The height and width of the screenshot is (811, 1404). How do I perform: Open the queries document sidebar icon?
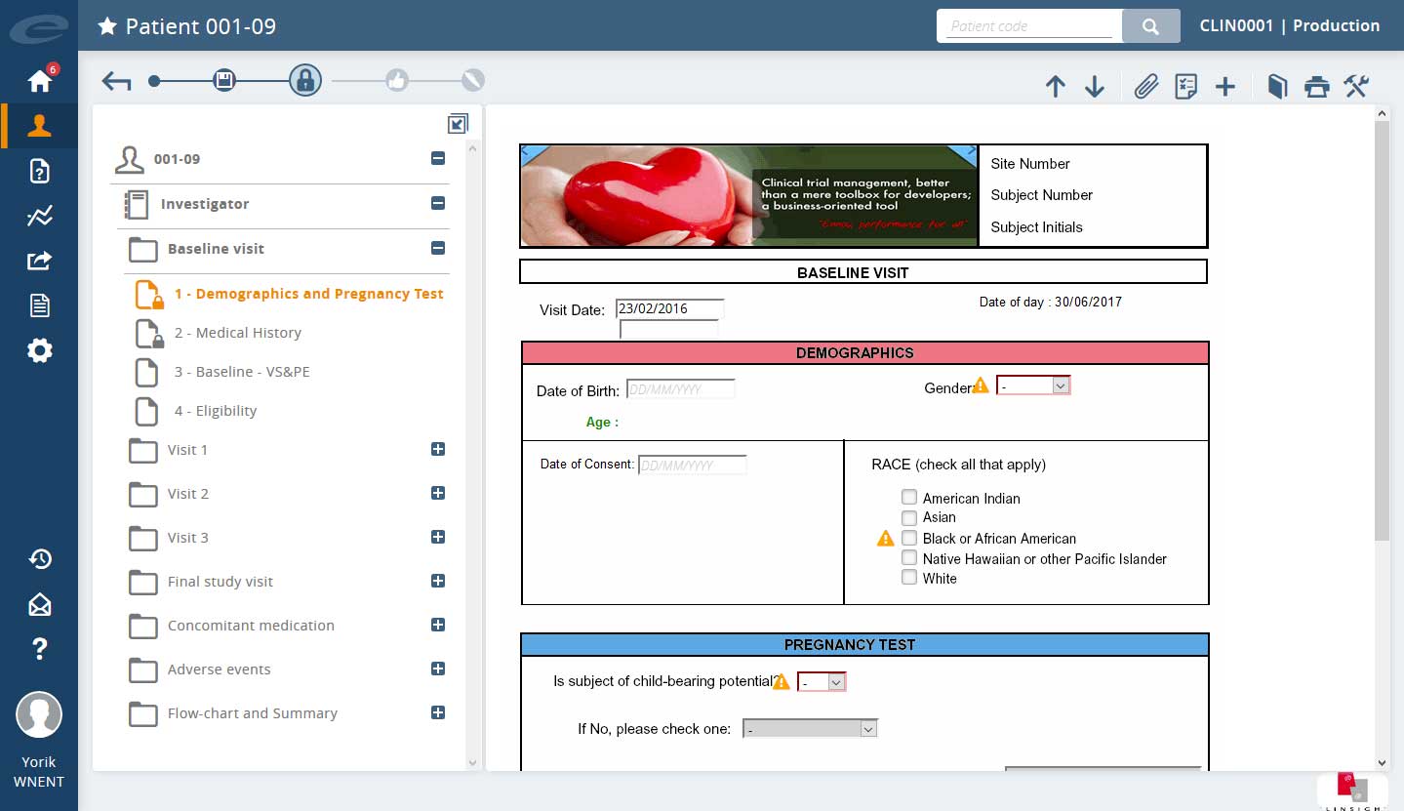(39, 171)
